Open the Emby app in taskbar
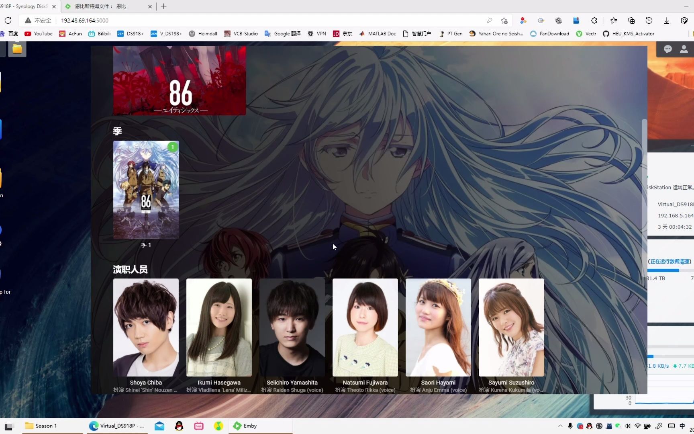This screenshot has width=694, height=434. (260, 426)
